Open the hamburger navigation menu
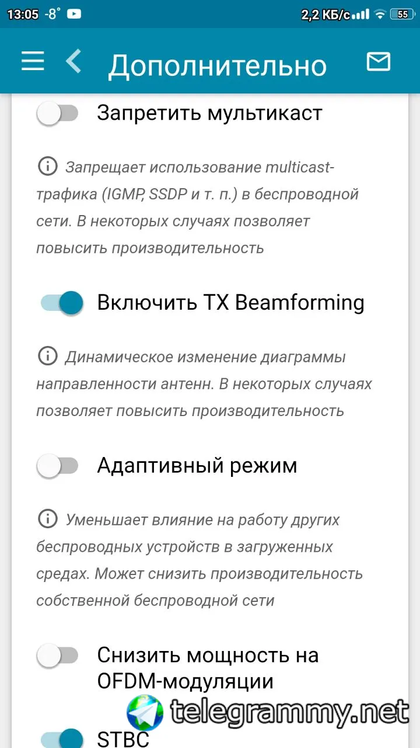Image resolution: width=420 pixels, height=748 pixels. point(33,61)
